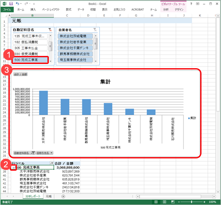The image size is (221, 205).
Task: Click the Undo arrow icon
Action: [x=17, y=3]
